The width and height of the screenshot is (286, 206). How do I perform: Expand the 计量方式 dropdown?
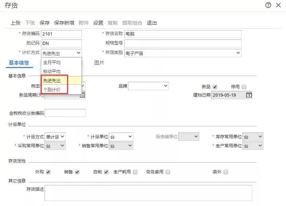(55, 136)
